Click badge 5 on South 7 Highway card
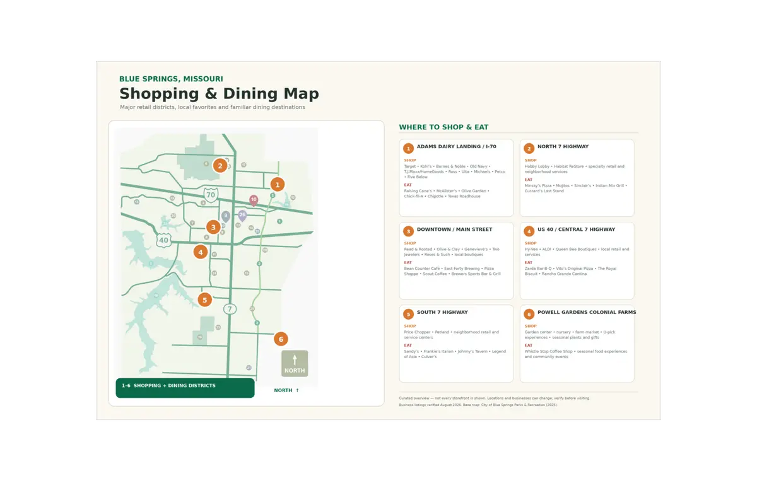Viewport: 757px width, 481px height. pyautogui.click(x=408, y=314)
